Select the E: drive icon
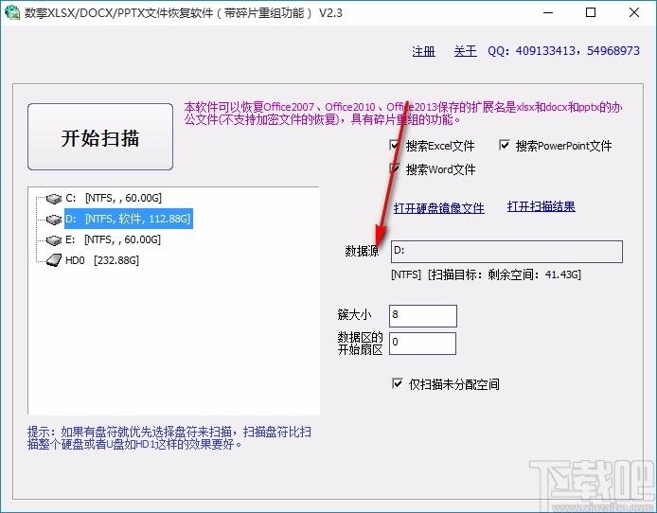Viewport: 657px width, 513px height. click(54, 240)
